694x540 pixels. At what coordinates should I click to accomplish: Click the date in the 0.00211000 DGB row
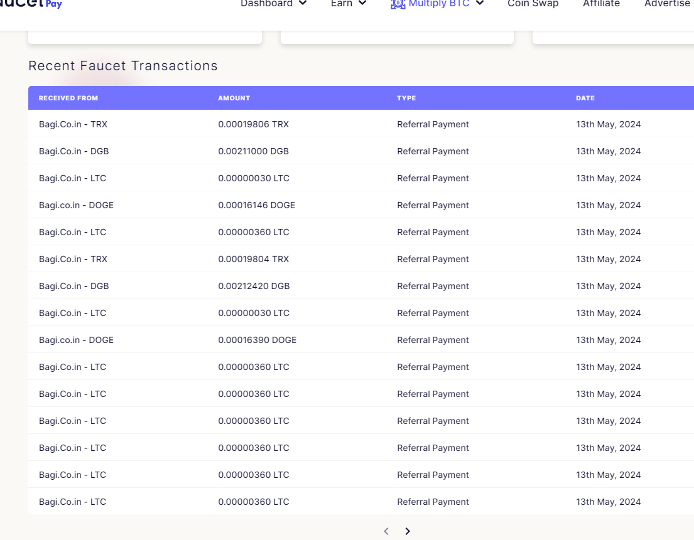coord(608,151)
